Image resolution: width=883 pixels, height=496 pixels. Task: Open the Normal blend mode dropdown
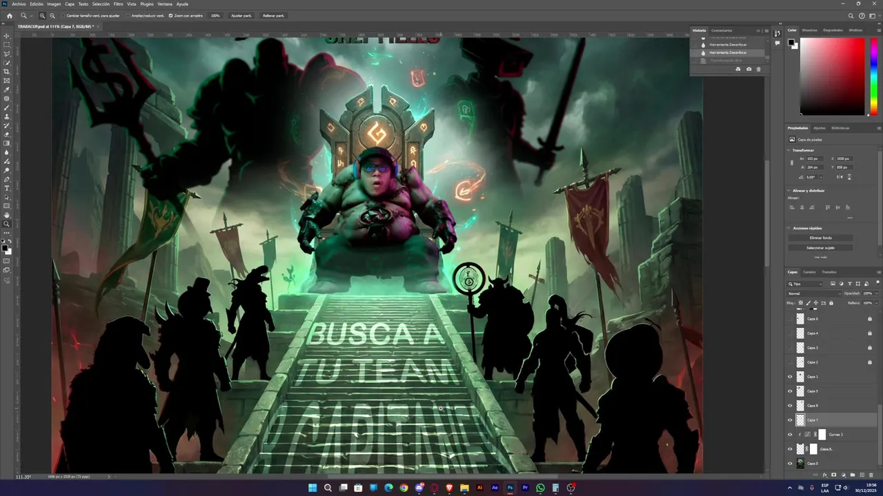814,293
